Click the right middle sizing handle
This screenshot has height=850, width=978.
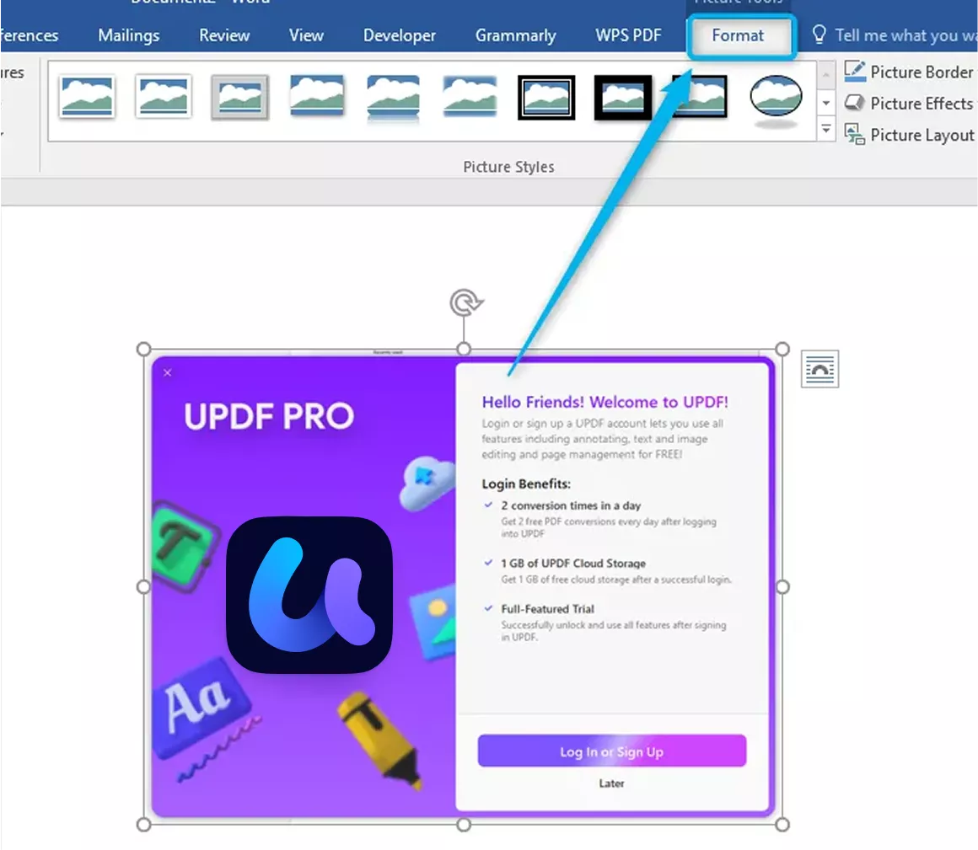(782, 586)
